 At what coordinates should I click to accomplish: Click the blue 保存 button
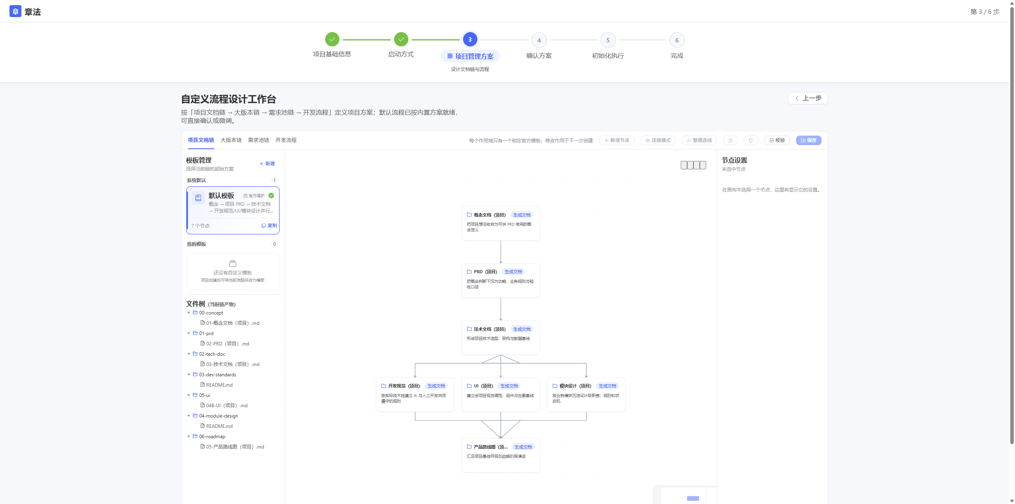(809, 140)
